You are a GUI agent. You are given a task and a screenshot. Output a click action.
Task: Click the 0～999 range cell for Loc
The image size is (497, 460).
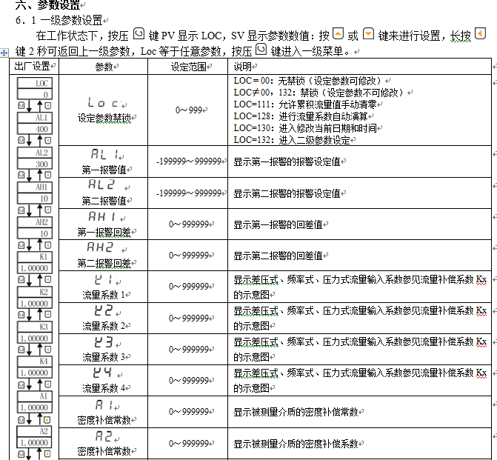(x=188, y=110)
